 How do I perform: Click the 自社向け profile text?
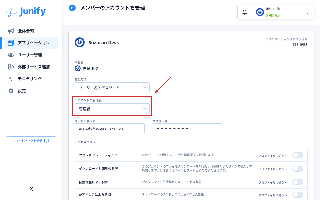300,45
